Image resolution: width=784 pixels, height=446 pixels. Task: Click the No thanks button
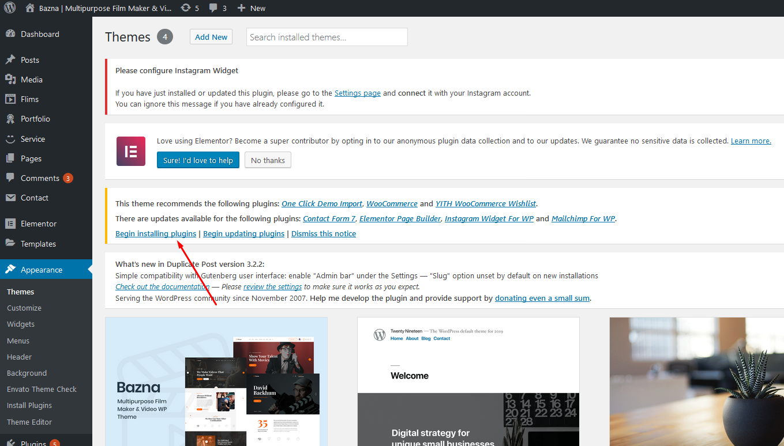[268, 160]
